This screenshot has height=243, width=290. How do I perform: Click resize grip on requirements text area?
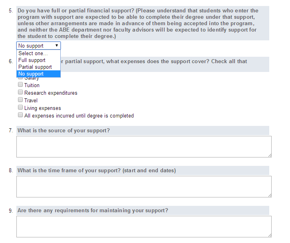point(270,235)
